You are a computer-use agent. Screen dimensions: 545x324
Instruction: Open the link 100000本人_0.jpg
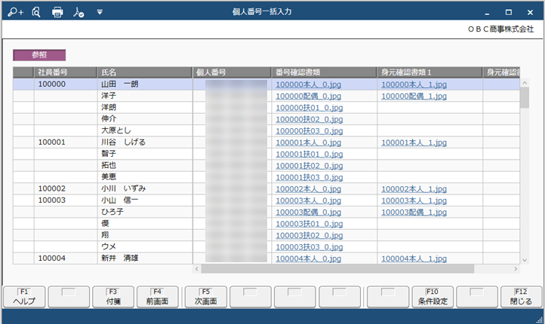tap(308, 84)
